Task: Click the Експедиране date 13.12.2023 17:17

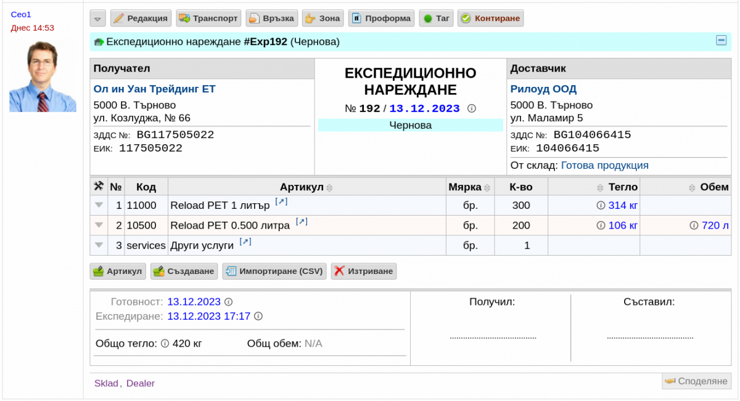Action: (209, 316)
